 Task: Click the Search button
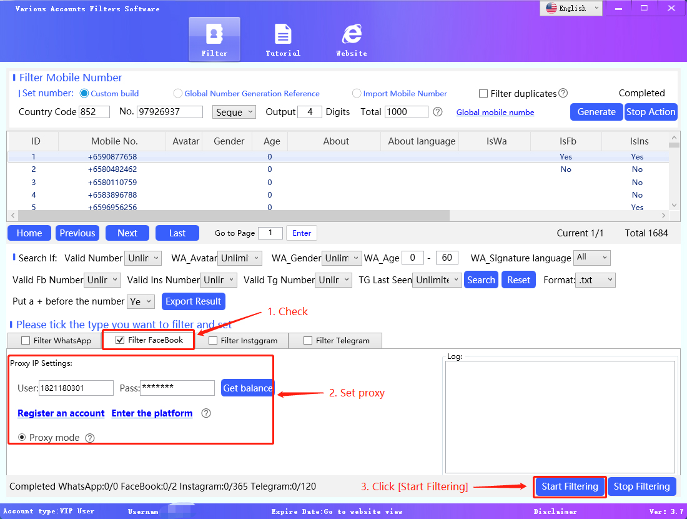coord(481,280)
